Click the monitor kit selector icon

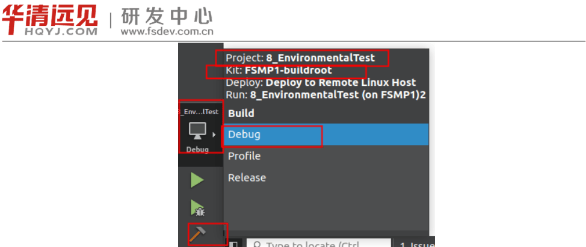[197, 130]
